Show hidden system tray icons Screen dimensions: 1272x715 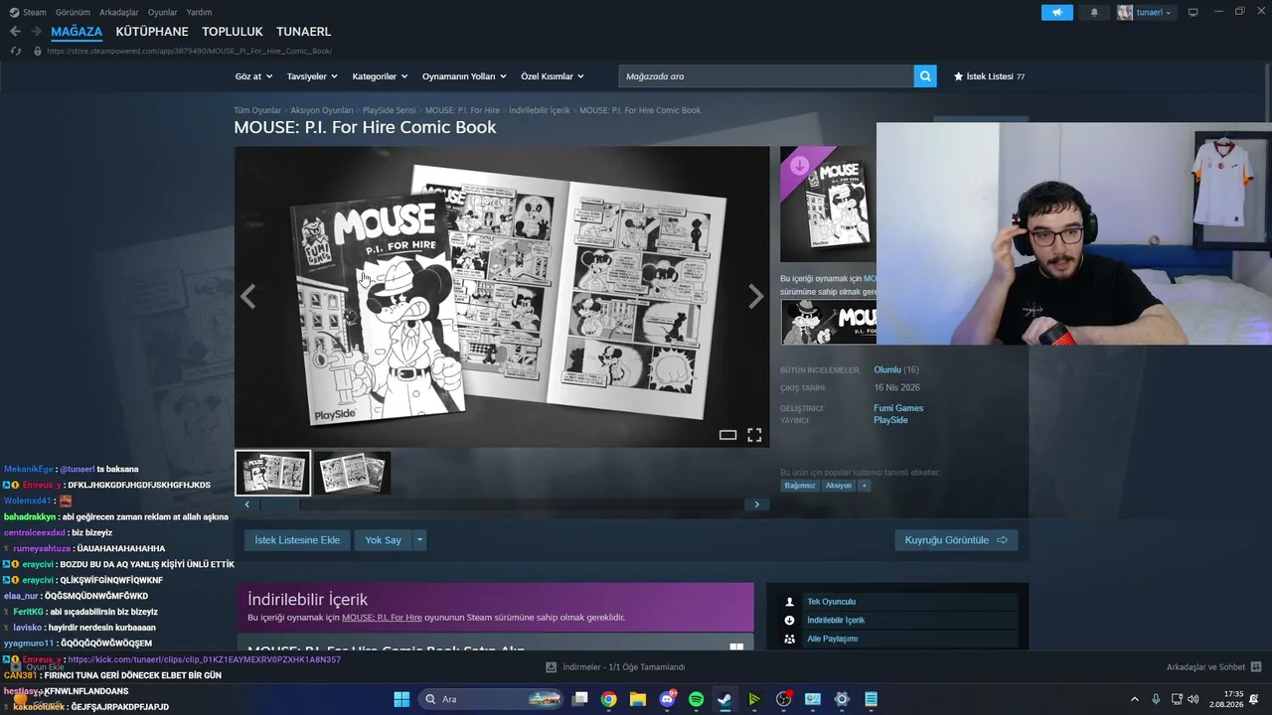[1134, 699]
